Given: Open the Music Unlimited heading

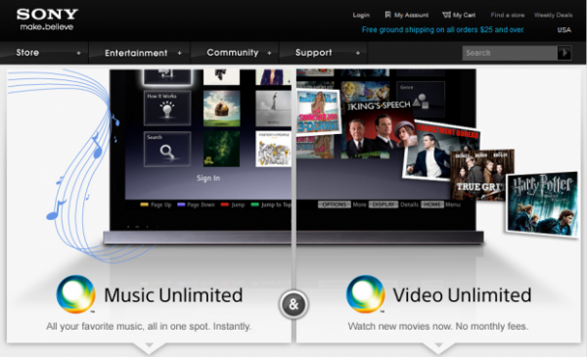Looking at the screenshot, I should (173, 294).
